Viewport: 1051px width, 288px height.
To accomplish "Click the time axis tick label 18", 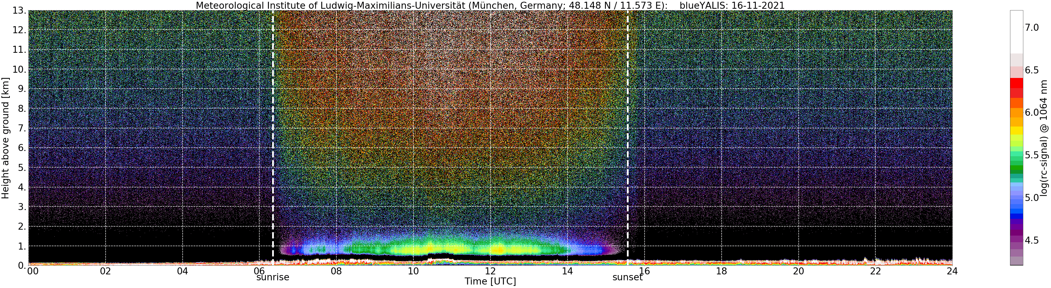I will tap(721, 271).
